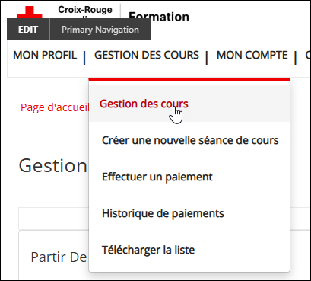This screenshot has width=311, height=281.
Task: Open the GESTION DES COURS nav item
Action: 147,55
